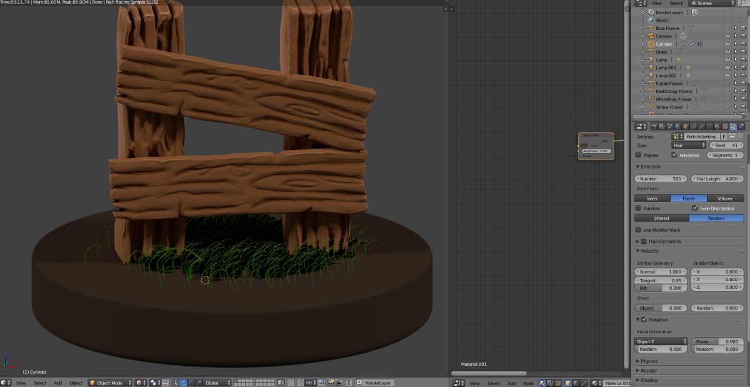
Task: Adjust the velocity Tangent value slider
Action: tap(661, 280)
